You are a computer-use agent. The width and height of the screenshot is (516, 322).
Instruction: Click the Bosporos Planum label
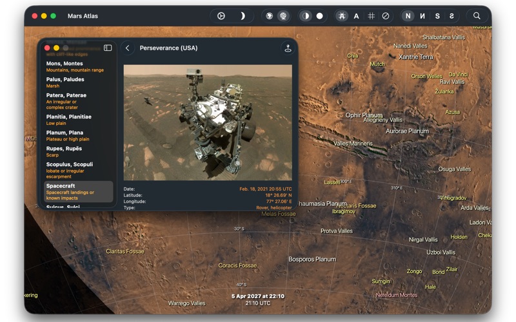click(312, 259)
